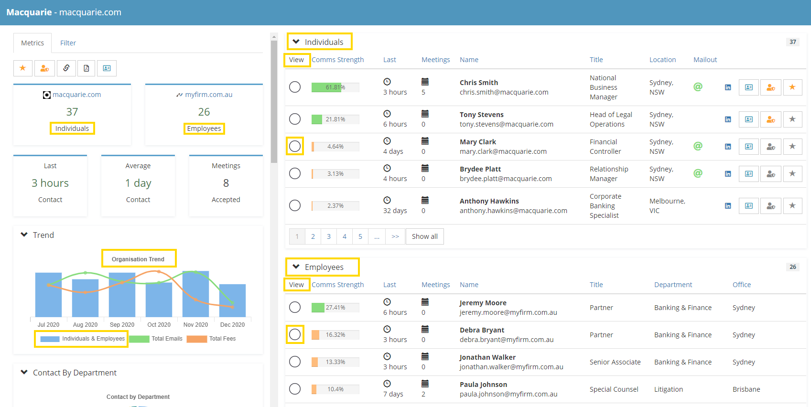Screen dimensions: 811x407
Task: Star Anthony Hawkins as a favourite
Action: (x=792, y=206)
